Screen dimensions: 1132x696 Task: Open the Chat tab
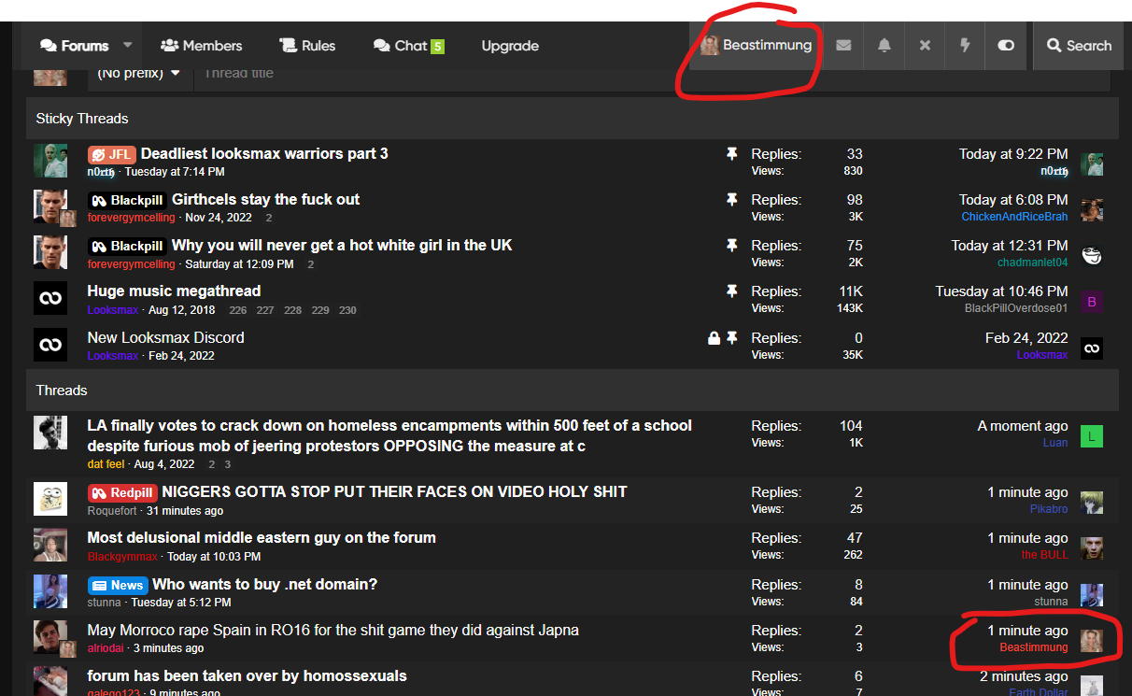[x=409, y=46]
